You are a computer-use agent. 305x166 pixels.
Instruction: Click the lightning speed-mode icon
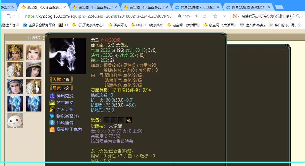pyautogui.click(x=196, y=16)
